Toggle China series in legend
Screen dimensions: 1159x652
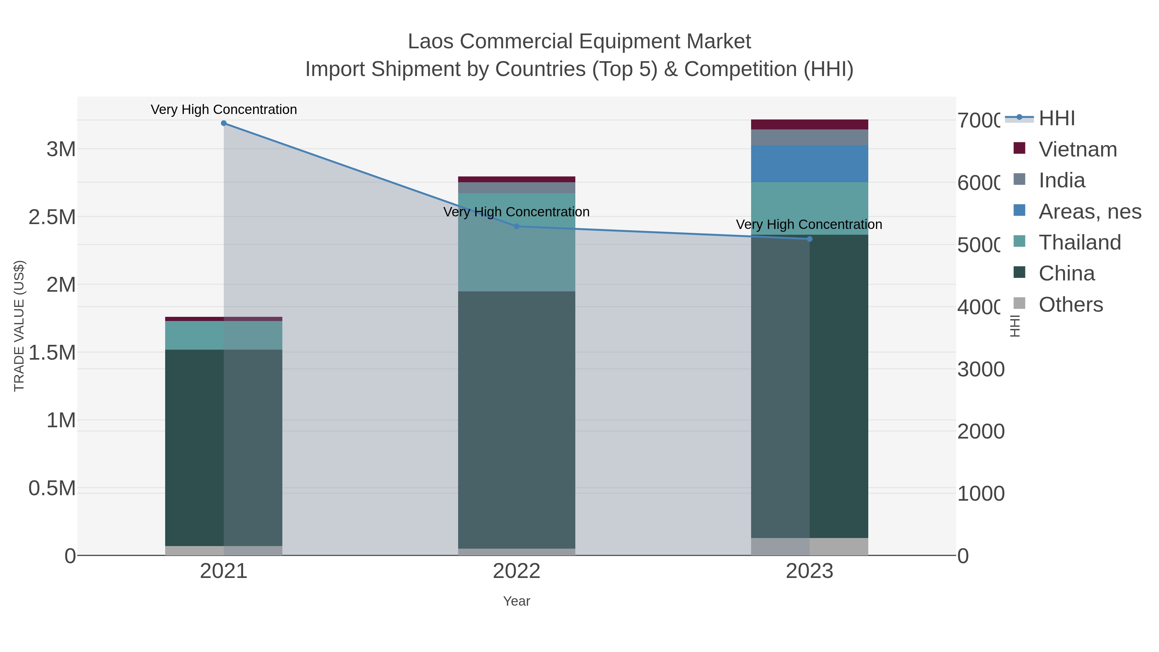tap(1054, 274)
